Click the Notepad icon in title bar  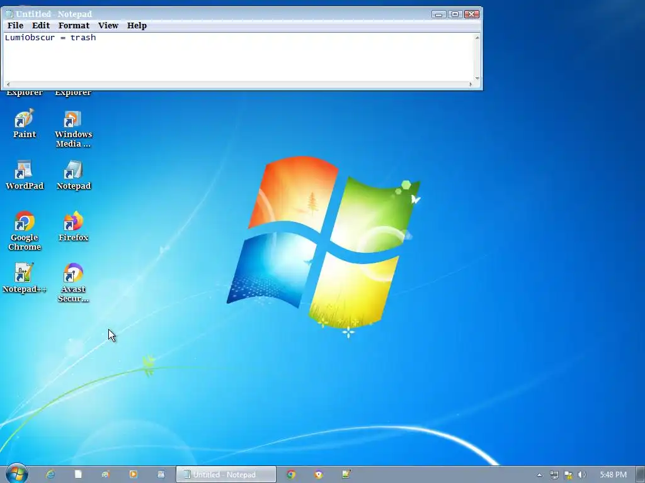point(9,14)
